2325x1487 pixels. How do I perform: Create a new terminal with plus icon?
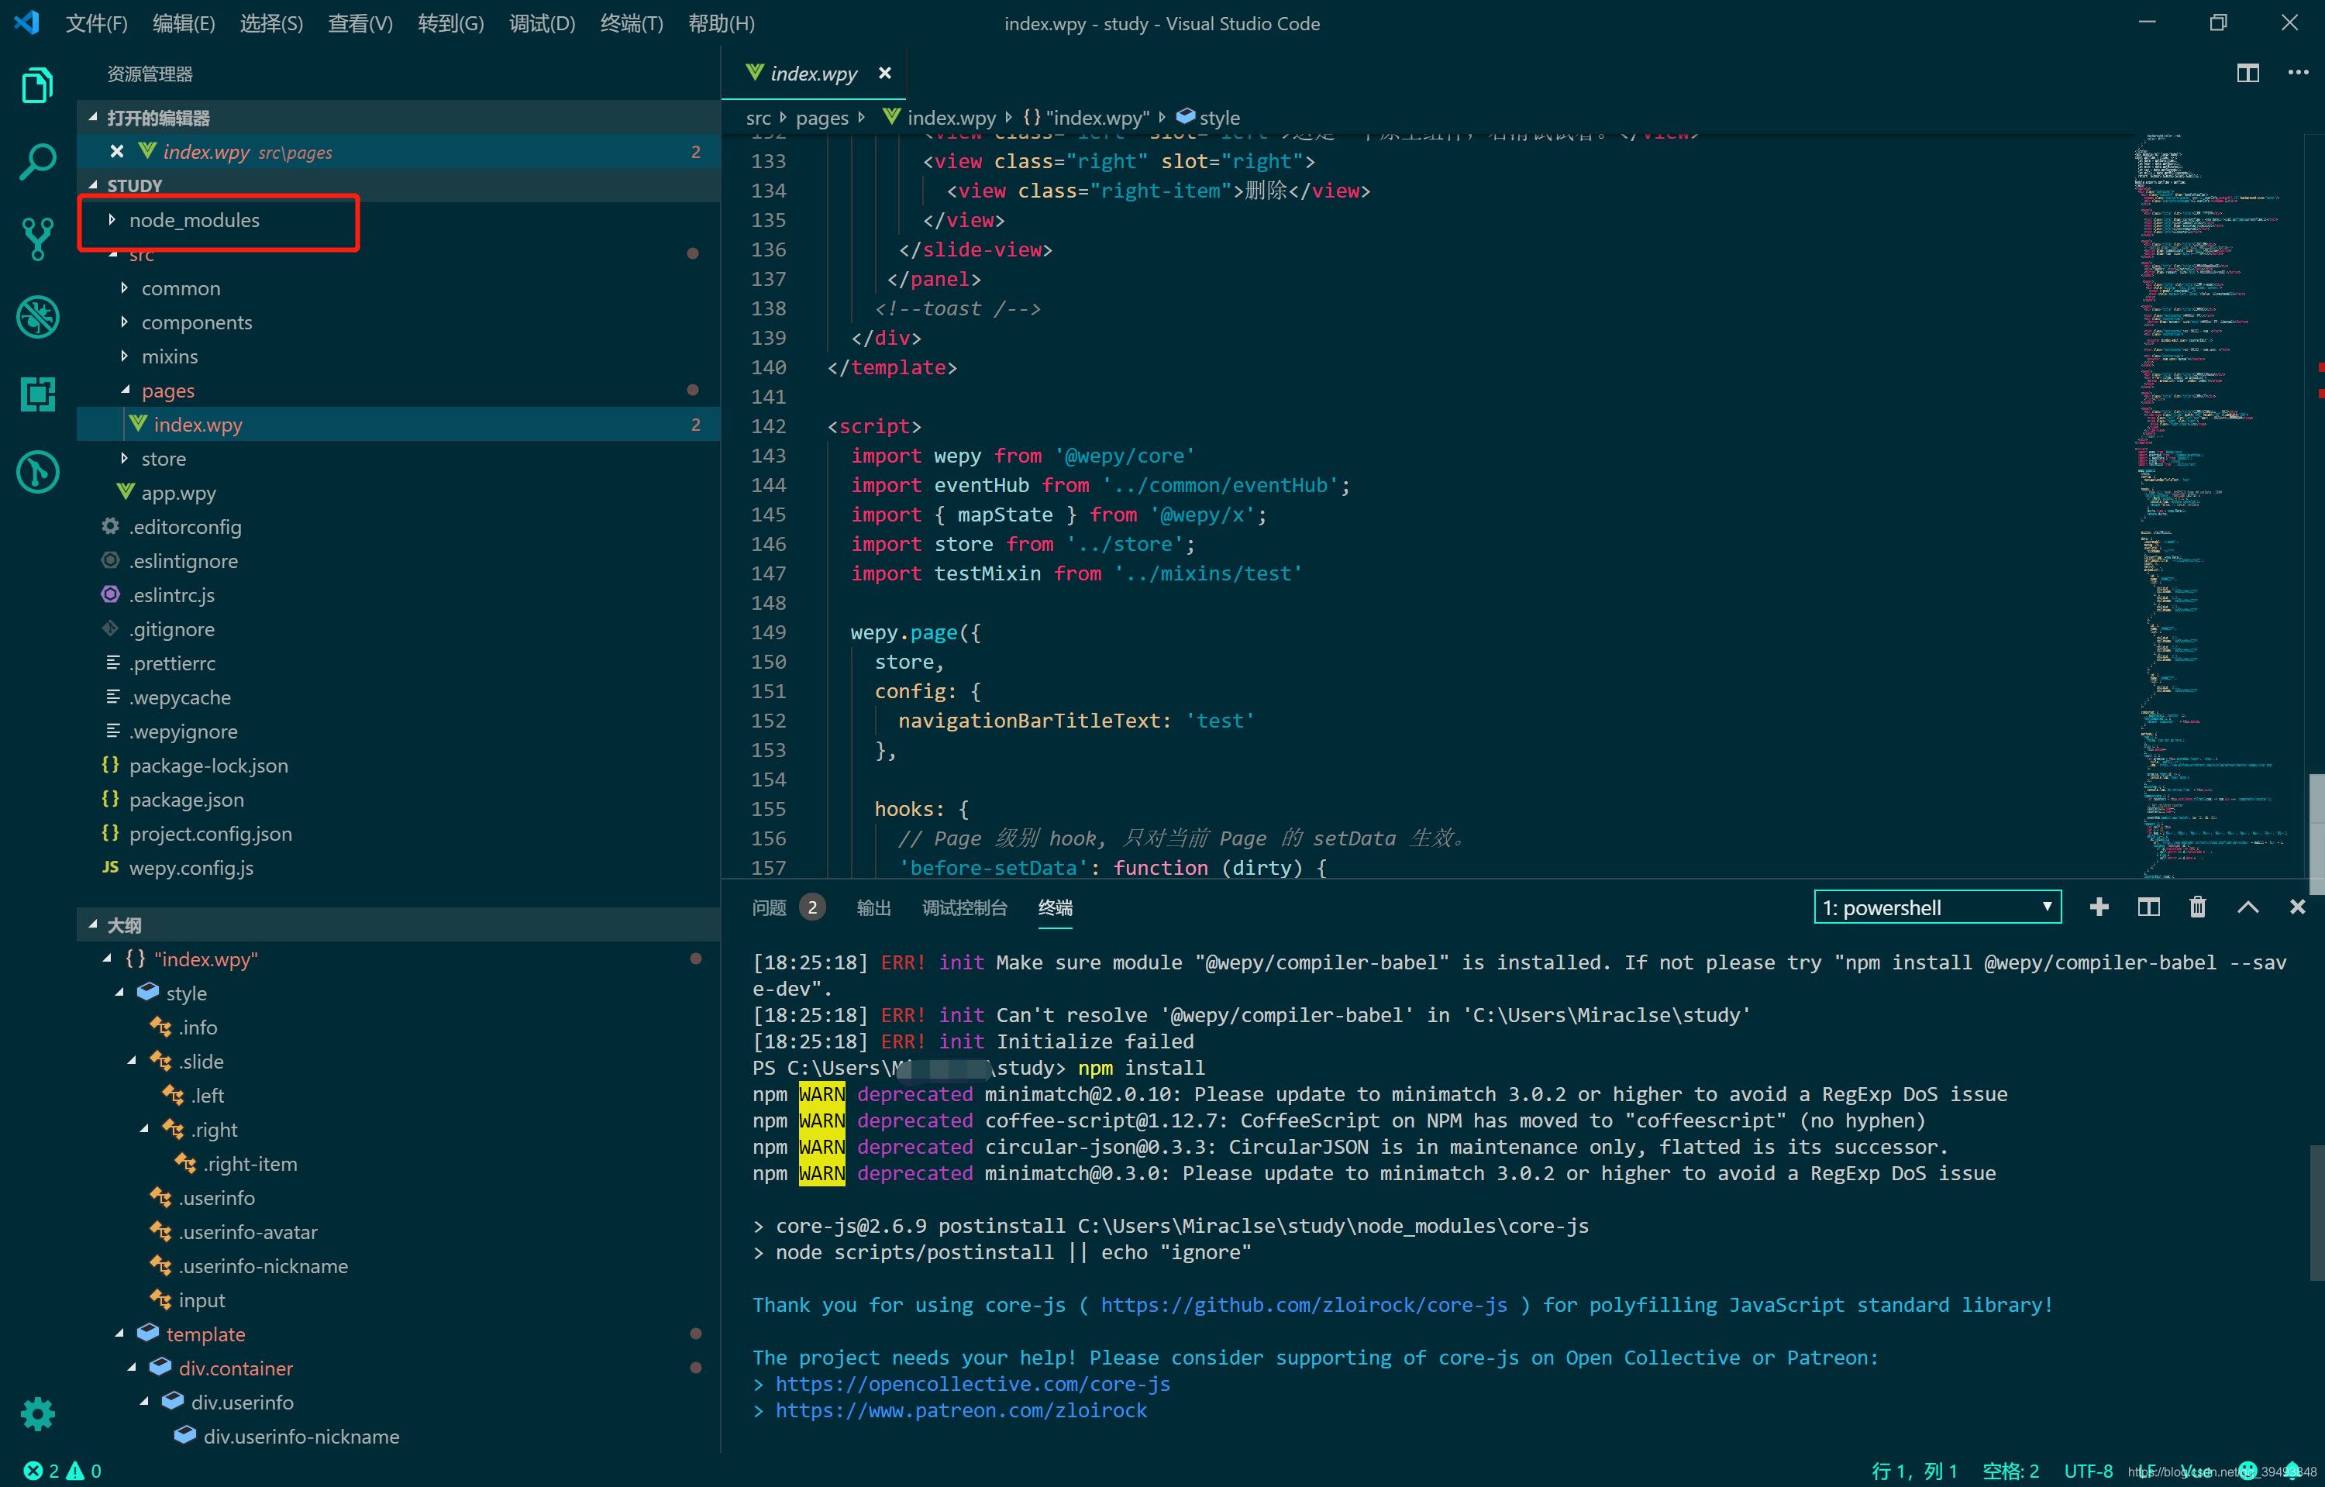click(x=2098, y=907)
